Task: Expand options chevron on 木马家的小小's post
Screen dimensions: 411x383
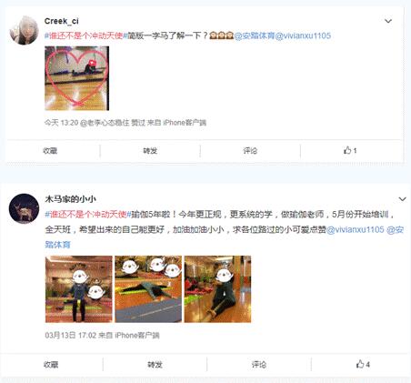Action: [x=402, y=199]
